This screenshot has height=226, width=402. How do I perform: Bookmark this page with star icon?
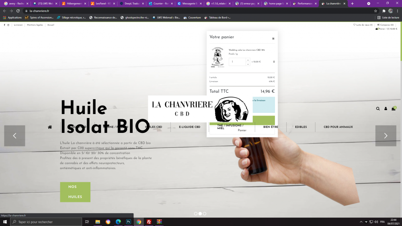click(375, 11)
